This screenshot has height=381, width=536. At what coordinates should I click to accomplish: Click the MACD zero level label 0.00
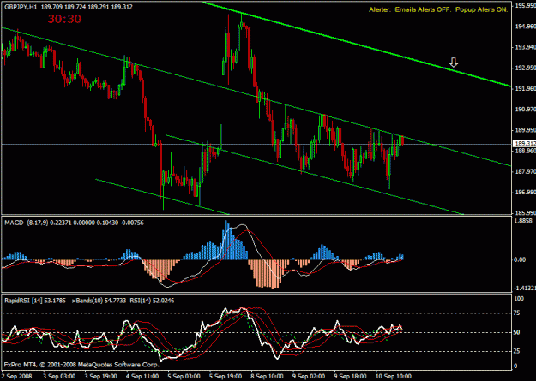pyautogui.click(x=520, y=259)
